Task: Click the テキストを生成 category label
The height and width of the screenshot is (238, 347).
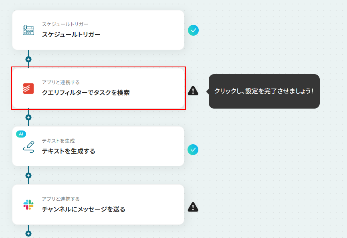Action: (x=59, y=141)
